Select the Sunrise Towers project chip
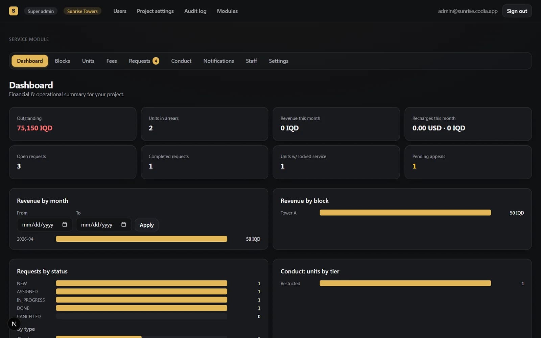541x338 pixels. pyautogui.click(x=82, y=11)
